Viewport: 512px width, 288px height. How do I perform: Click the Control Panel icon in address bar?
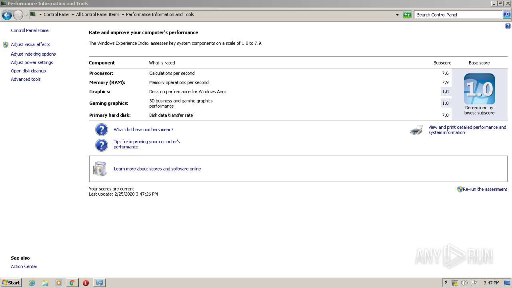33,14
